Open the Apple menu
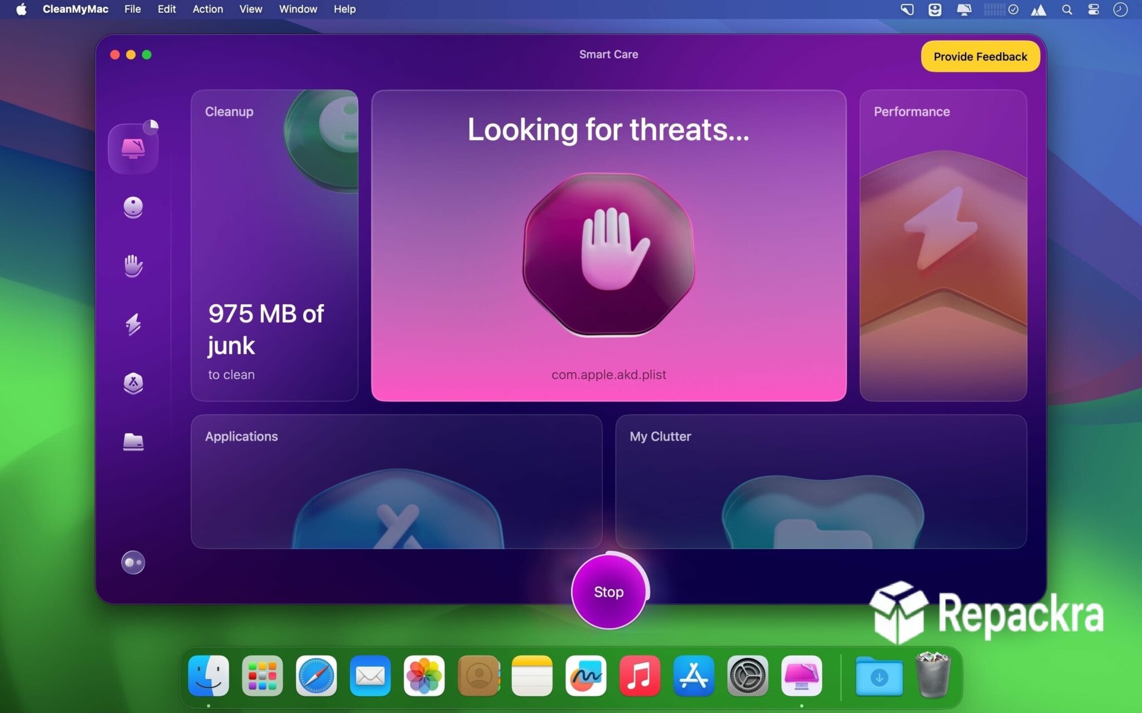 pyautogui.click(x=21, y=9)
